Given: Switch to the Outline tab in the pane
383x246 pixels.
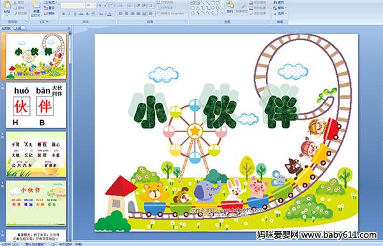Looking at the screenshot, I should [x=19, y=28].
